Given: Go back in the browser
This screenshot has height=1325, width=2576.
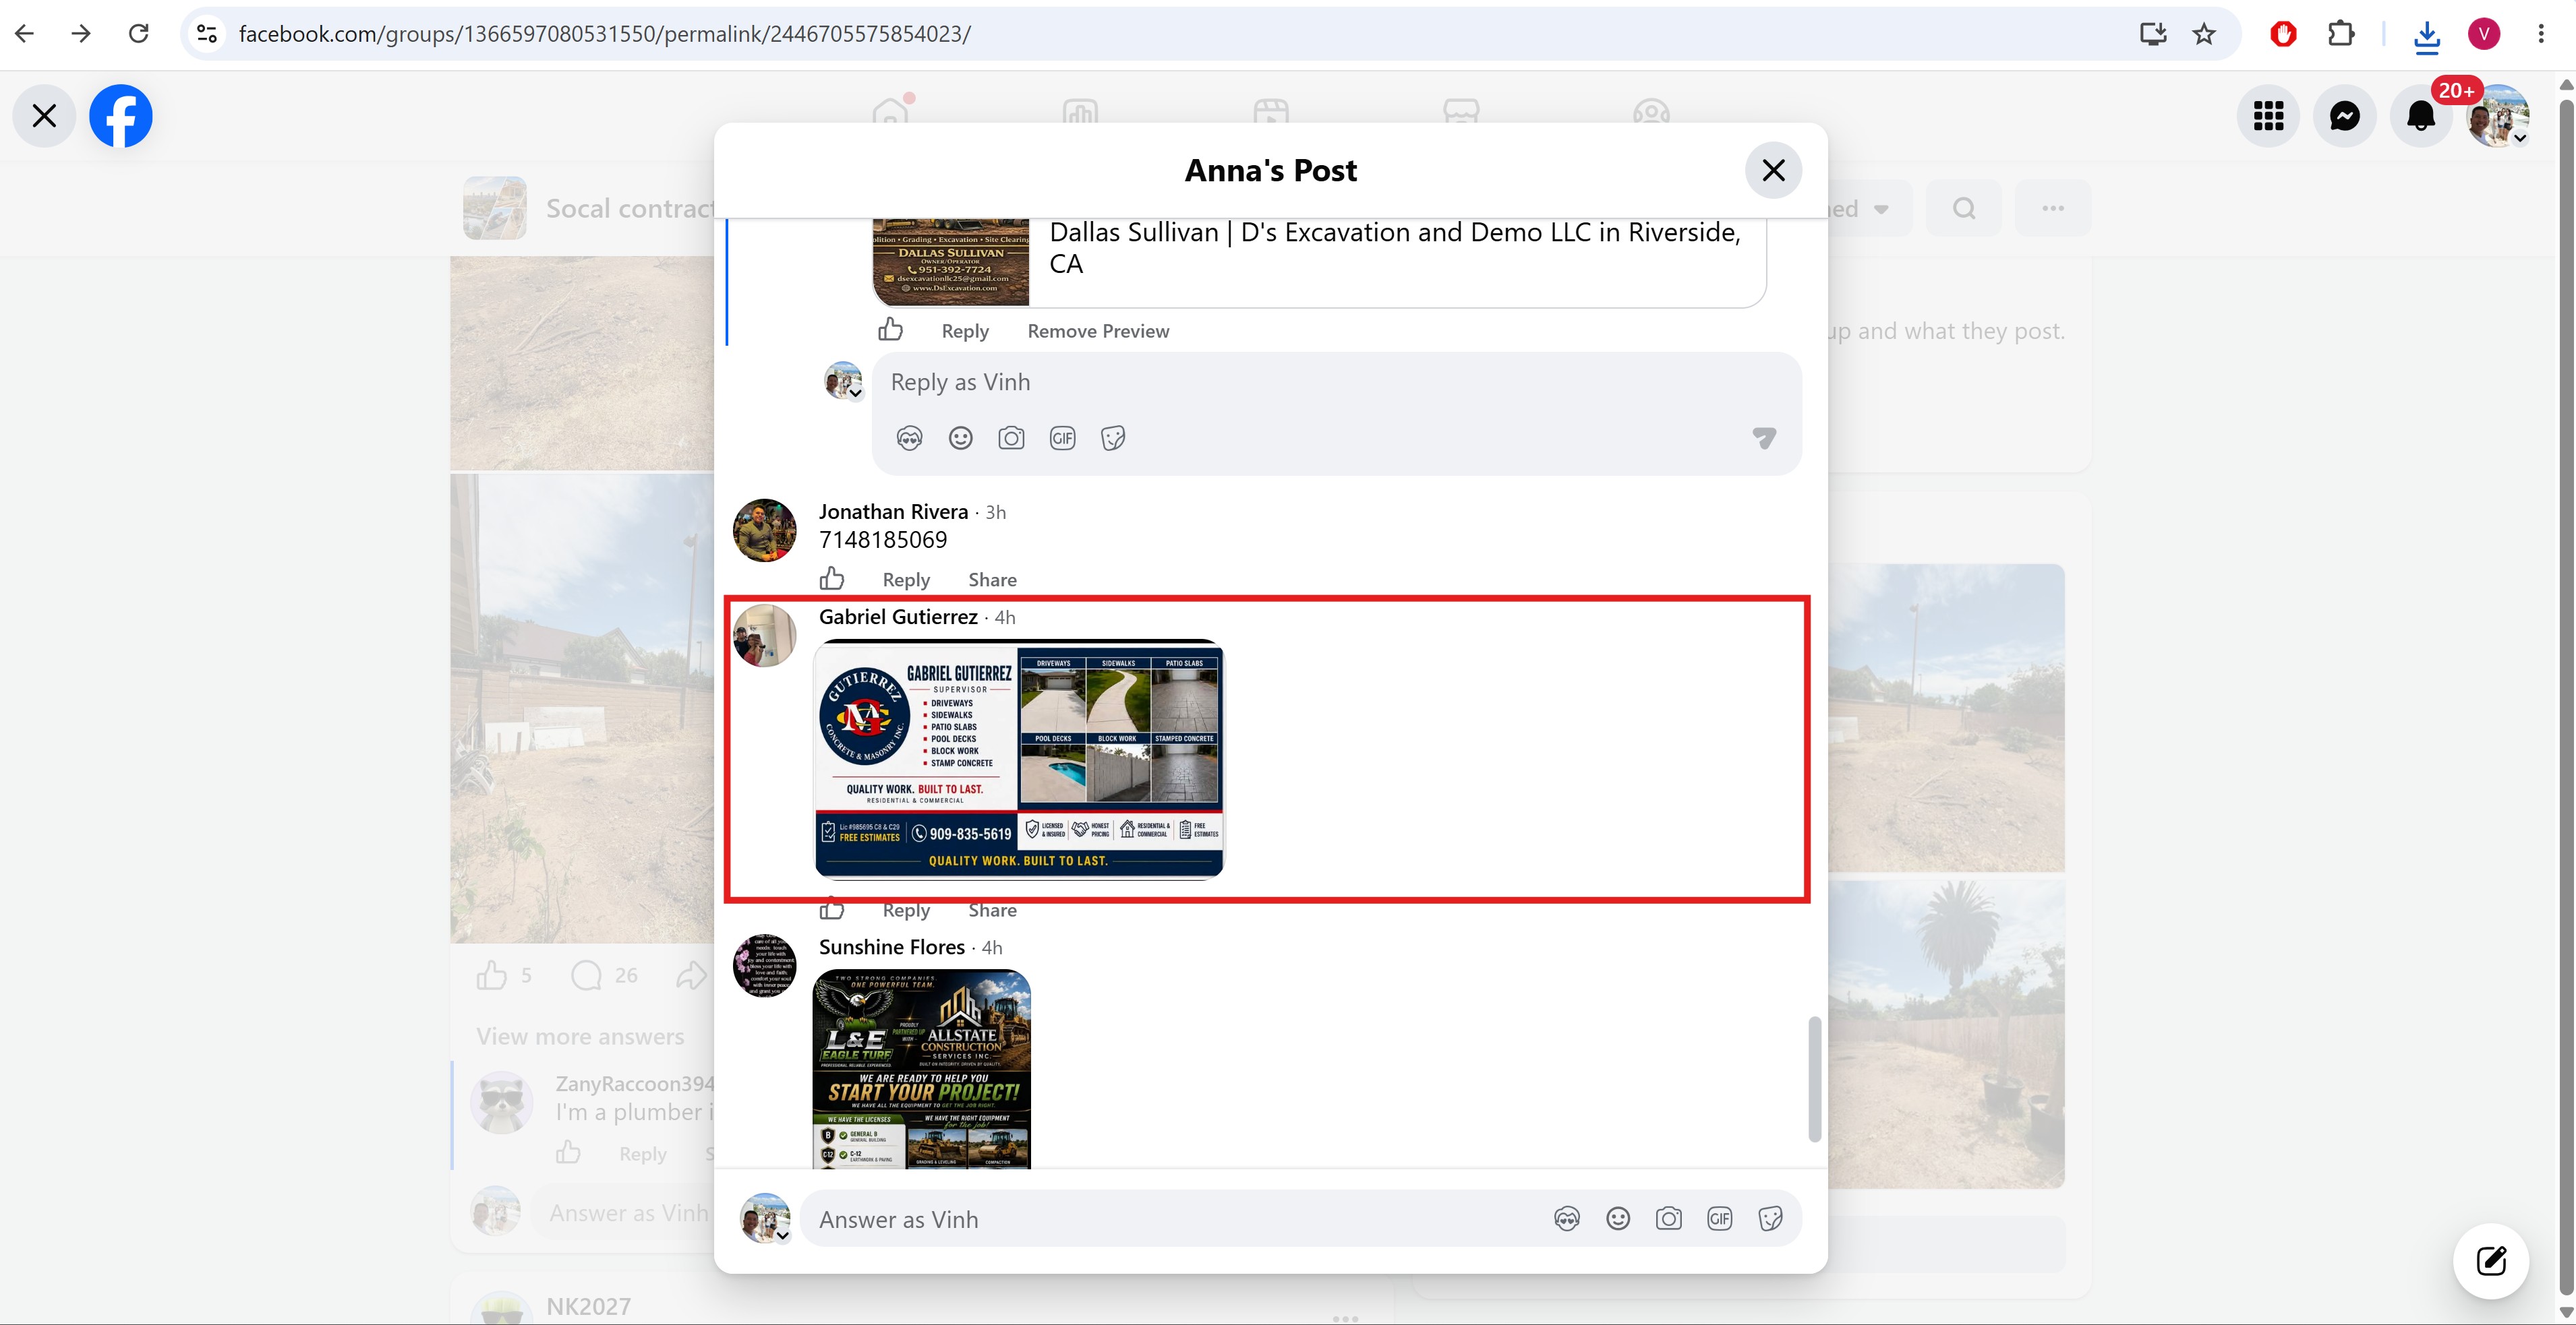Looking at the screenshot, I should click(26, 34).
